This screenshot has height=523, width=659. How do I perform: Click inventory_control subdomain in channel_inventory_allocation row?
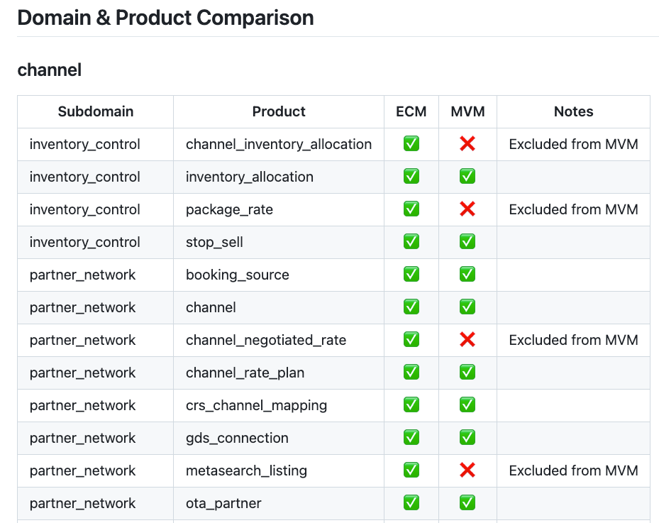[84, 144]
